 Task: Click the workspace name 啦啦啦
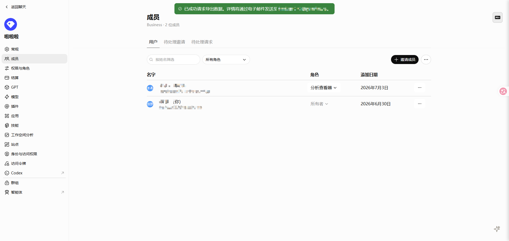(11, 37)
